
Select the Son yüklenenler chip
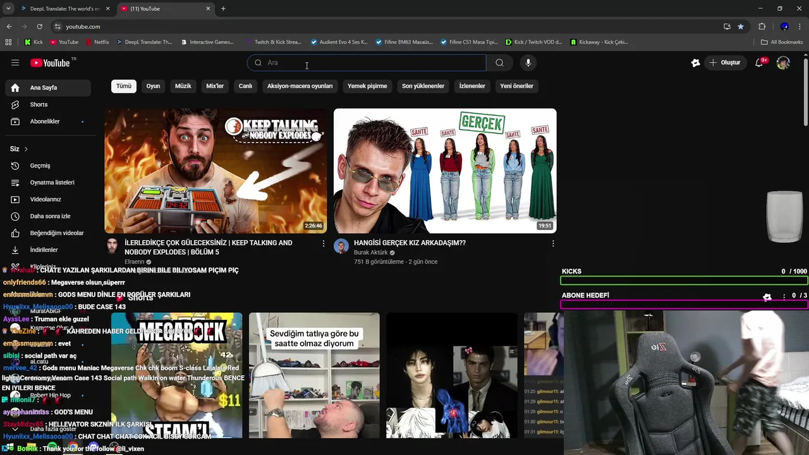423,86
